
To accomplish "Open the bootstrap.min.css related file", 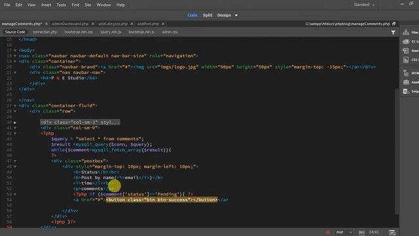I will pos(79,32).
